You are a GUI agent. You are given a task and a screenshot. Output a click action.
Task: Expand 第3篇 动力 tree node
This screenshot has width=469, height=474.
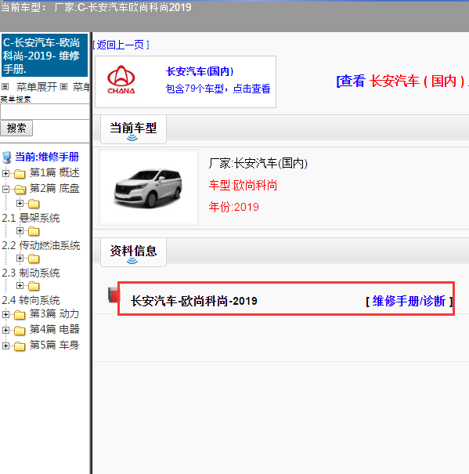click(5, 314)
